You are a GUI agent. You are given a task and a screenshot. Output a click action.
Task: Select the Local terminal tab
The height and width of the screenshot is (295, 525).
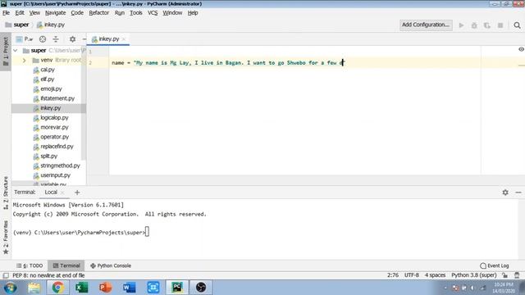pos(51,193)
